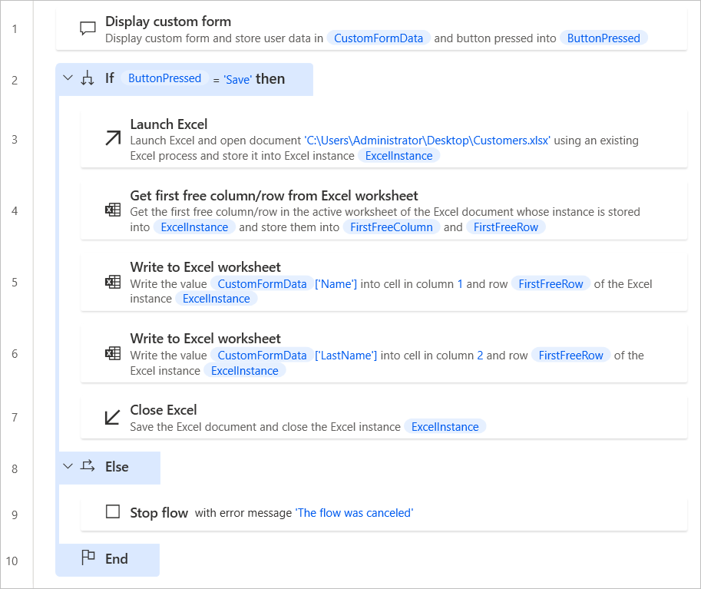Image resolution: width=701 pixels, height=589 pixels.
Task: Click the If condition branch icon
Action: (88, 78)
